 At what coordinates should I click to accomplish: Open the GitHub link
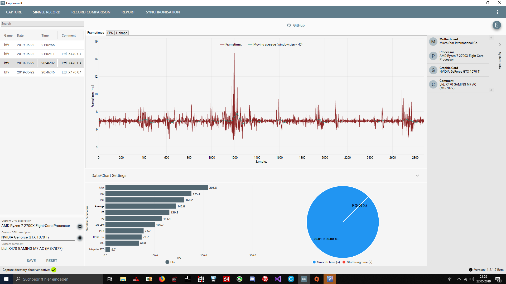[296, 25]
